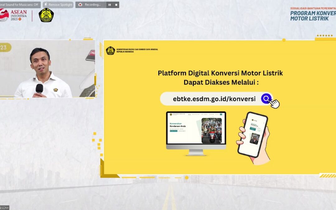Click the ebtke.esdm.go.id/konversi address field
The image size is (336, 210).
(216, 99)
